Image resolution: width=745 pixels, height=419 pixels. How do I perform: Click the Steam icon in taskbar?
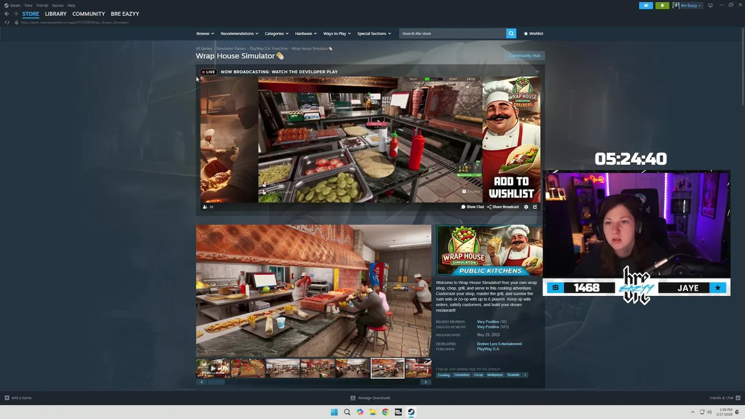411,412
